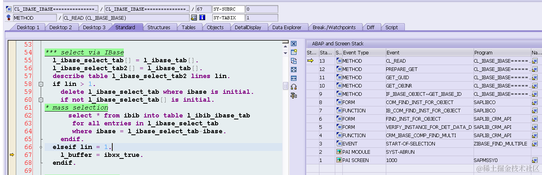The height and width of the screenshot is (175, 542).
Task: Click the tool settings tree icon
Action: click(x=294, y=95)
